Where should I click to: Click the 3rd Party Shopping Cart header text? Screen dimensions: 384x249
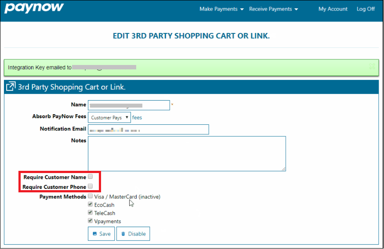[x=72, y=87]
